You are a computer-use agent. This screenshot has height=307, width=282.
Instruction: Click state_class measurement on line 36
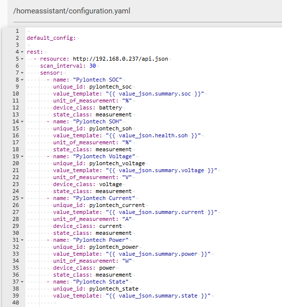(x=114, y=275)
